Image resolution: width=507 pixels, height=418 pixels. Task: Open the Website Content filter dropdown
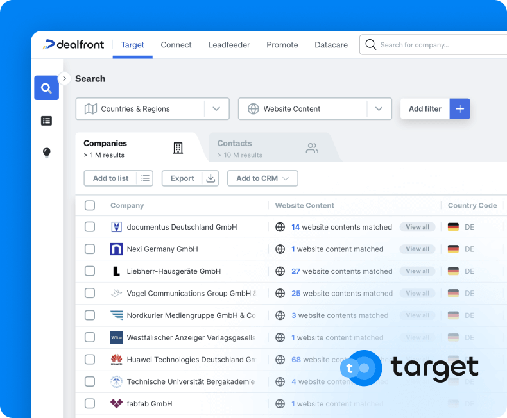tap(315, 109)
